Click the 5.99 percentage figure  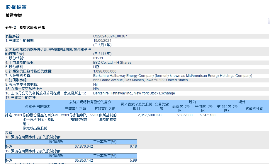(133, 160)
